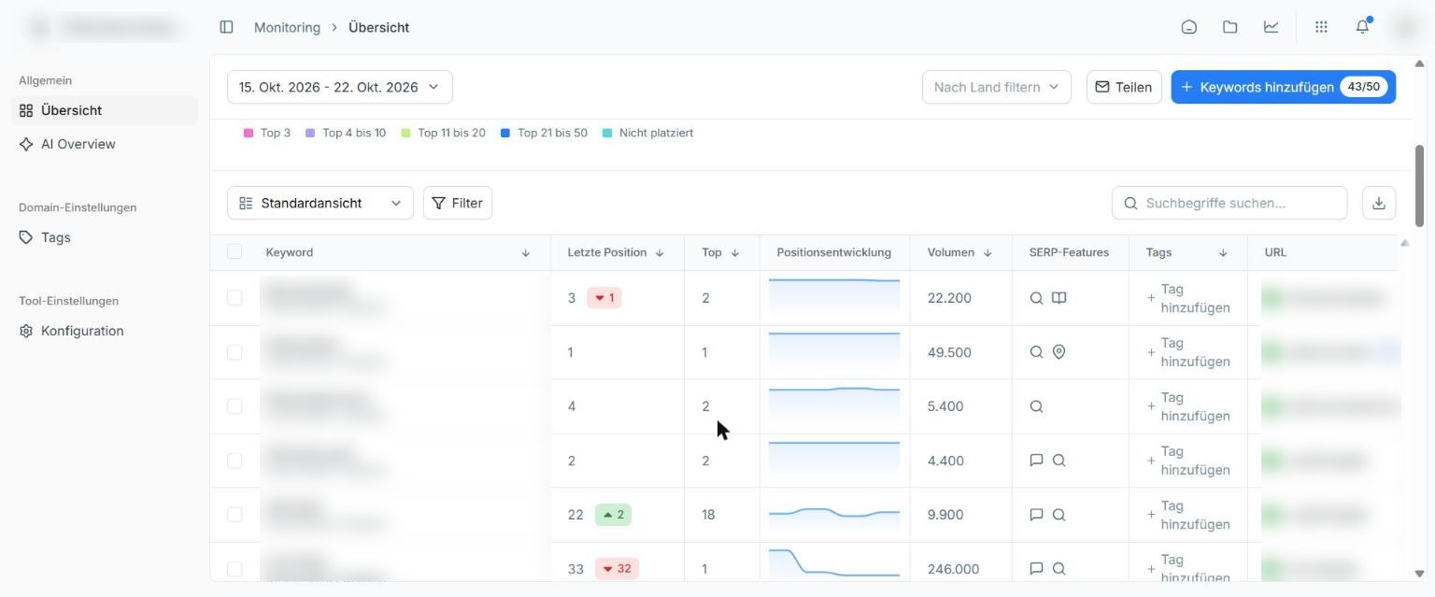1435x597 pixels.
Task: Toggle the sidebar panel icon
Action: pyautogui.click(x=226, y=27)
